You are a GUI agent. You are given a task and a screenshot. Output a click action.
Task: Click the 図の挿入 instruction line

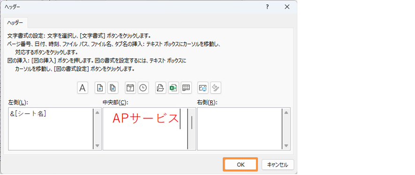pyautogui.click(x=97, y=61)
